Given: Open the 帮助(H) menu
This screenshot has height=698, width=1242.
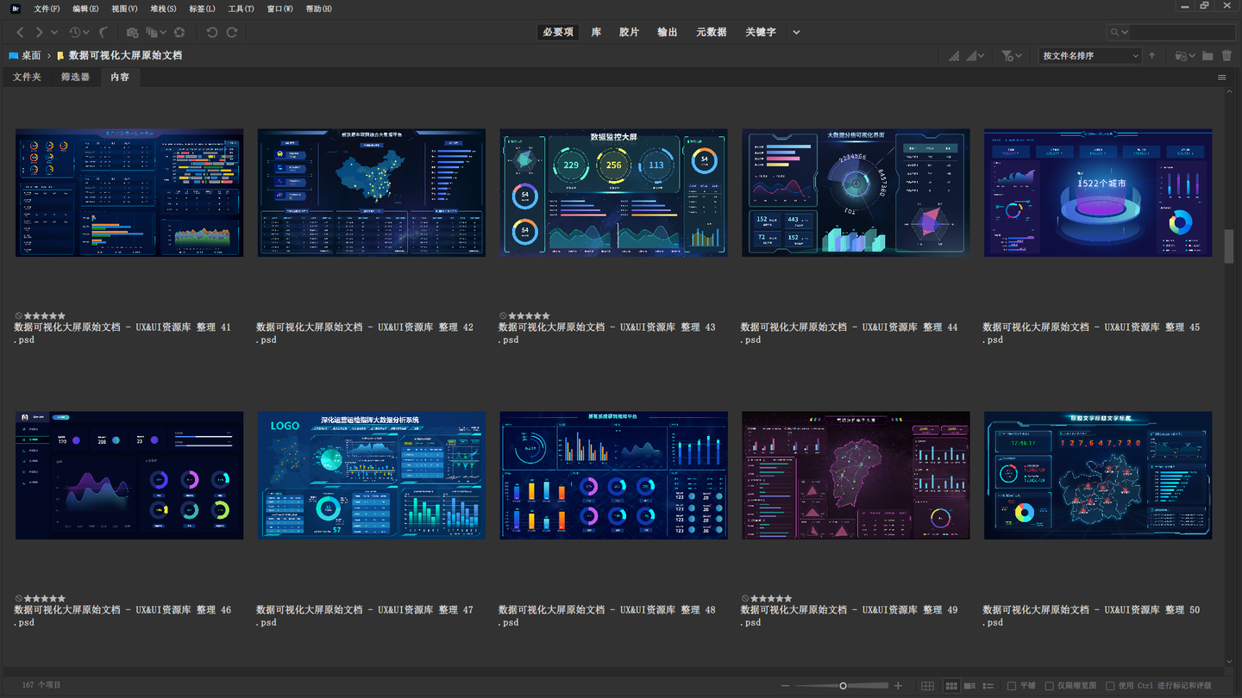Looking at the screenshot, I should pyautogui.click(x=318, y=9).
